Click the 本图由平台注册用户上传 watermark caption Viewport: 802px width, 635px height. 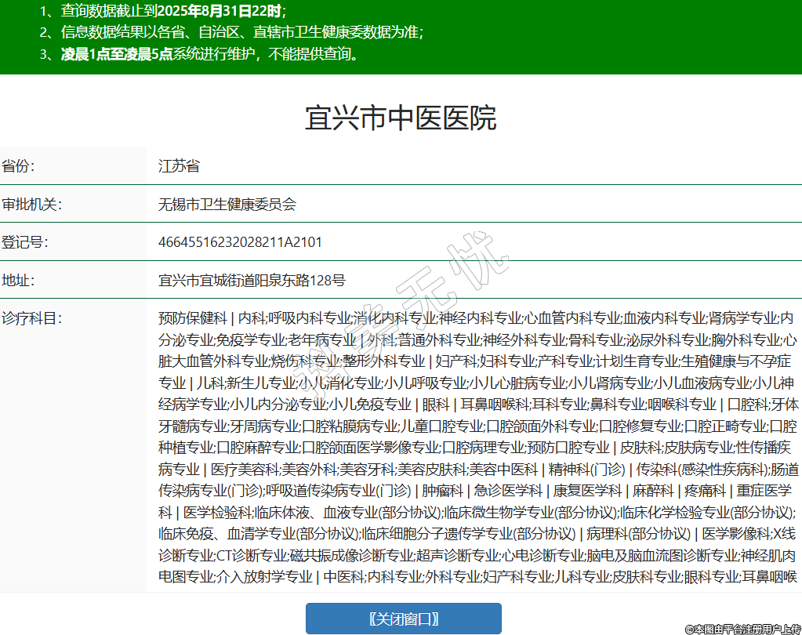tap(742, 629)
